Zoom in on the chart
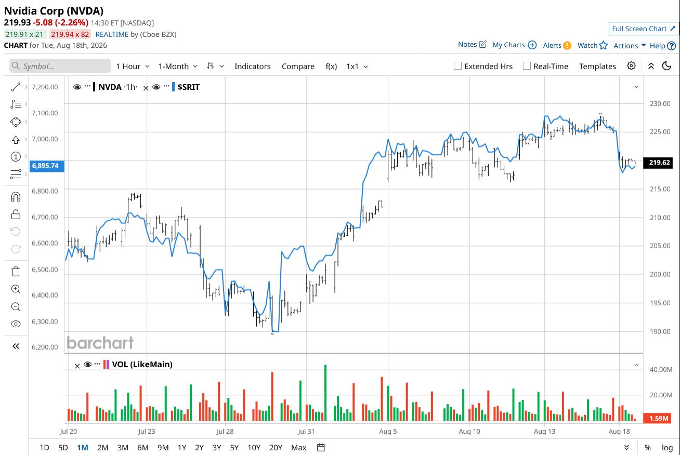 click(16, 289)
